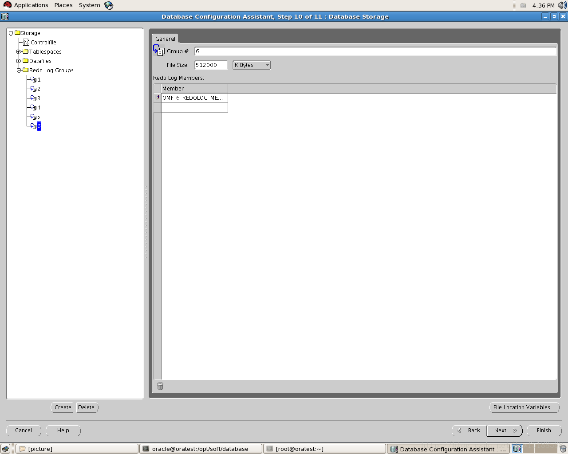
Task: Click redo log group 5 icon
Action: 34,117
